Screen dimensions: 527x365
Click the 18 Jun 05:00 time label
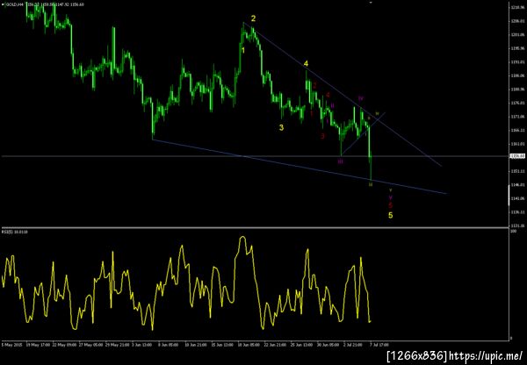[249, 345]
